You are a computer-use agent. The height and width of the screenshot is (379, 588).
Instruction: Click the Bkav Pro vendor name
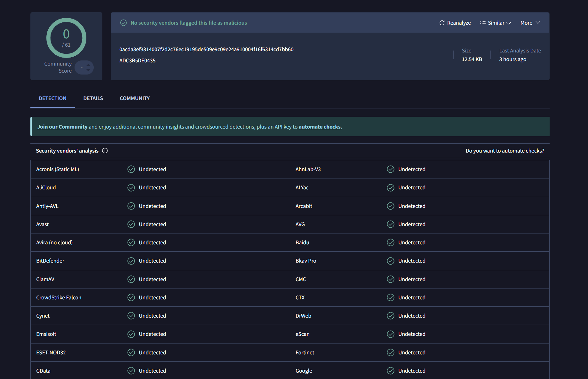(306, 261)
